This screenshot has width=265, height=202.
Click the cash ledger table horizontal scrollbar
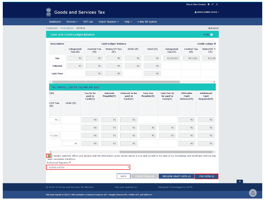coord(116,82)
